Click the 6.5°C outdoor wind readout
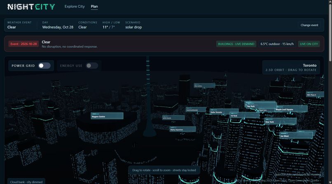 [277, 44]
